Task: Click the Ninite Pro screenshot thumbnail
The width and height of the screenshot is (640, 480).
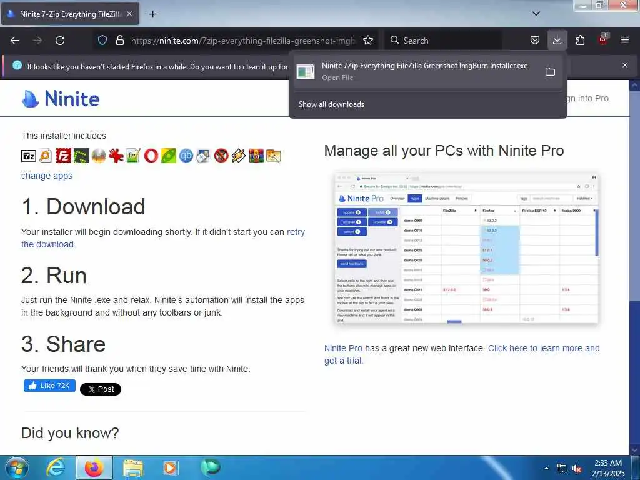Action: 466,248
